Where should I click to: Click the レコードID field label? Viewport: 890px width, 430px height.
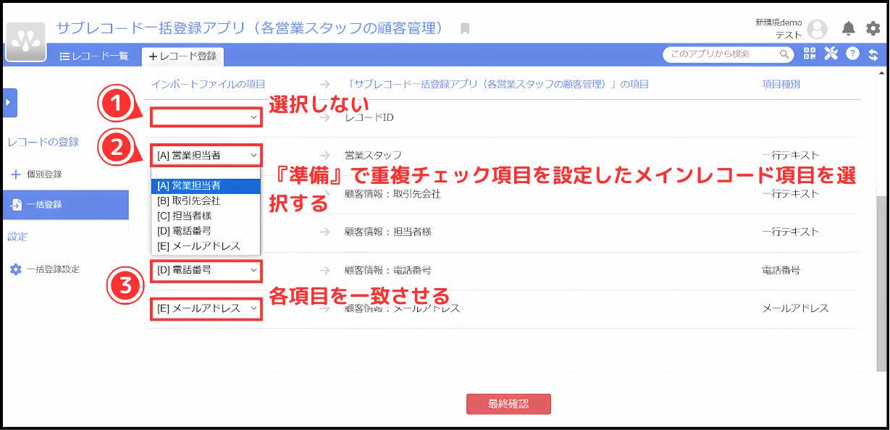[369, 117]
